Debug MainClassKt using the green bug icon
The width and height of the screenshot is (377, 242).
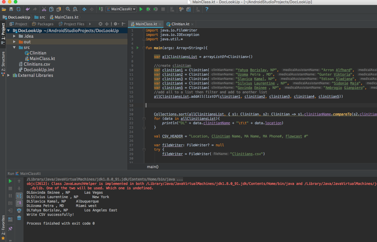pos(148,9)
